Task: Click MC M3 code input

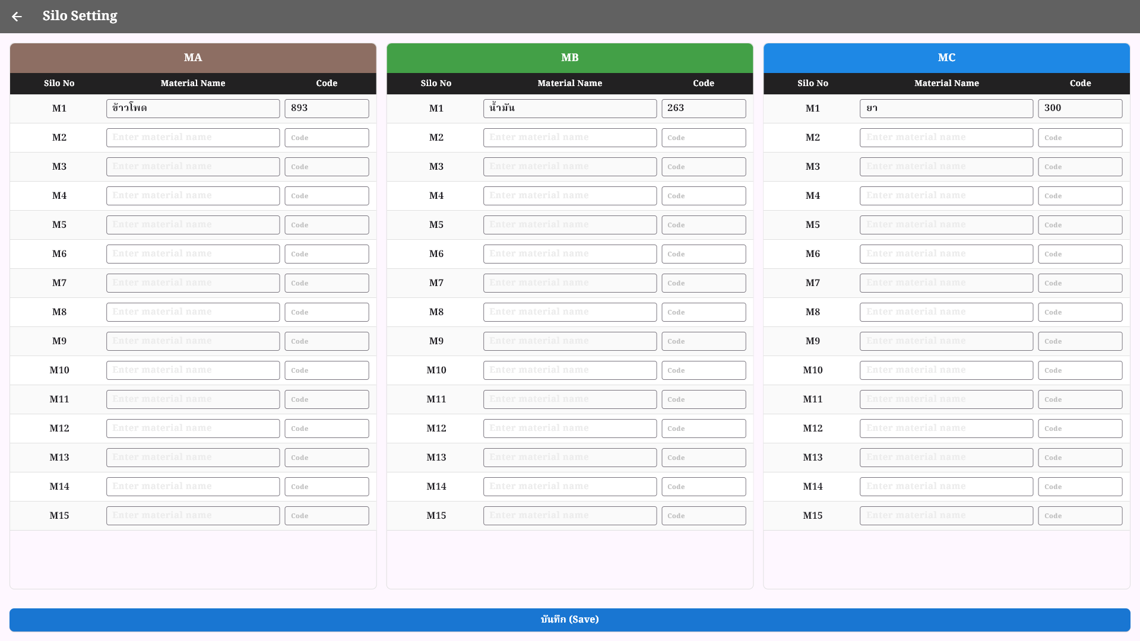Action: pos(1080,166)
